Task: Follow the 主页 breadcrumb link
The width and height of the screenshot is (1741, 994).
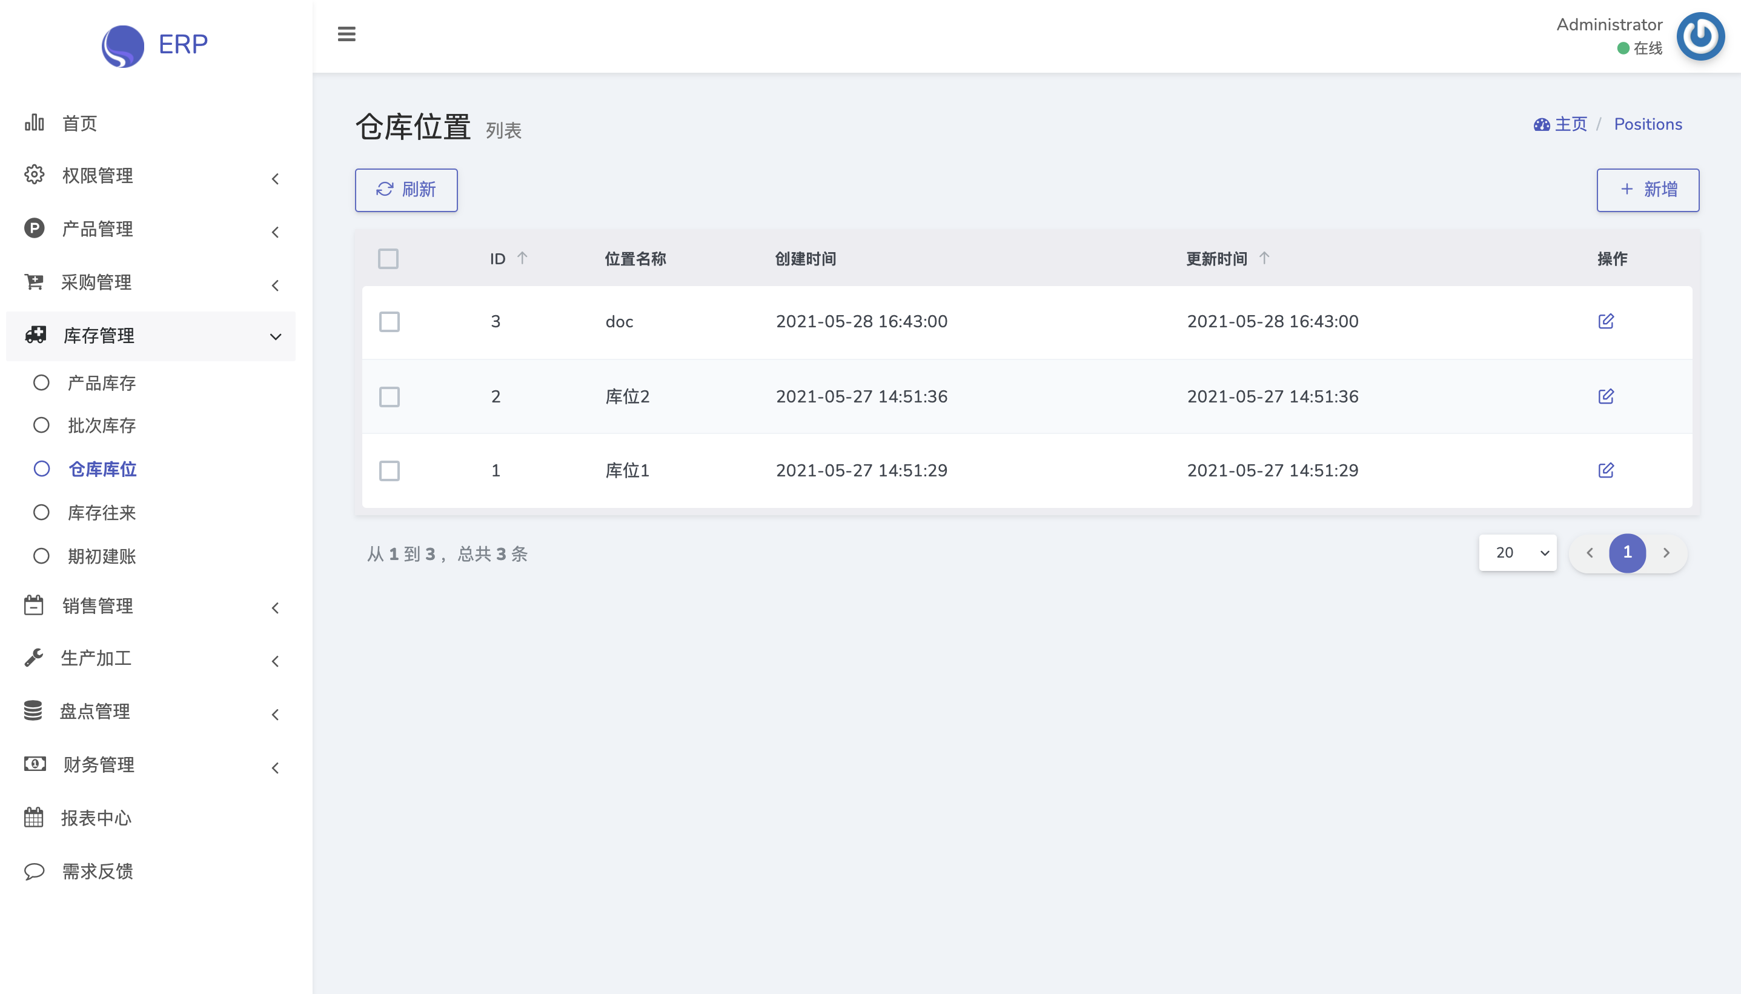Action: (x=1570, y=124)
